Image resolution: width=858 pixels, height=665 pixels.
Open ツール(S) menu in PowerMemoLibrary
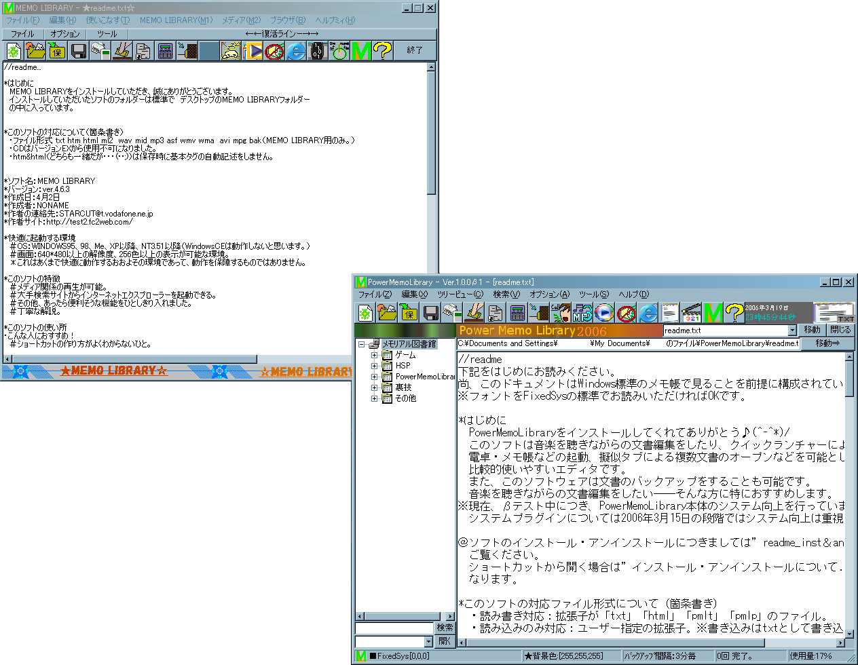(594, 294)
